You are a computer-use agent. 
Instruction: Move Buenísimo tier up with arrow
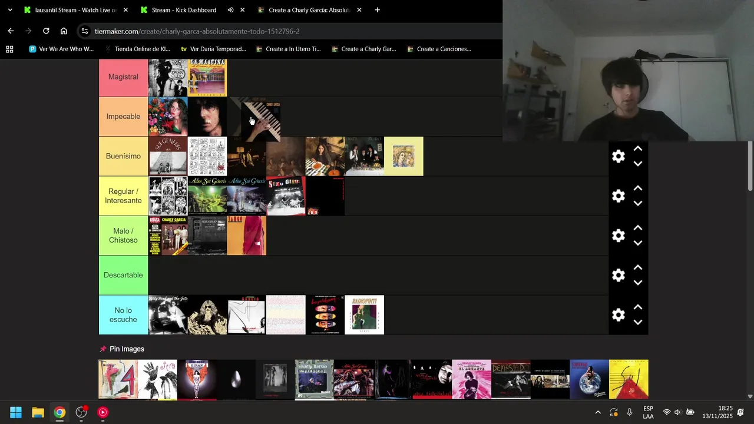[637, 149]
